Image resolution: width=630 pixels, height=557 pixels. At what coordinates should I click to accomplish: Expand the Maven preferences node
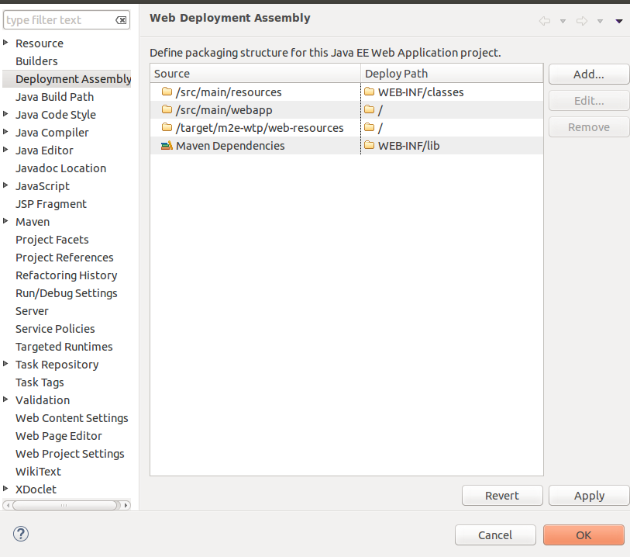pos(5,221)
